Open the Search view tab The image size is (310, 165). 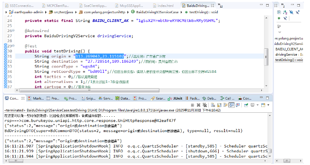(158, 98)
